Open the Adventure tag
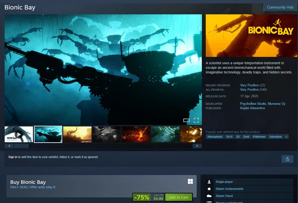 [275, 137]
